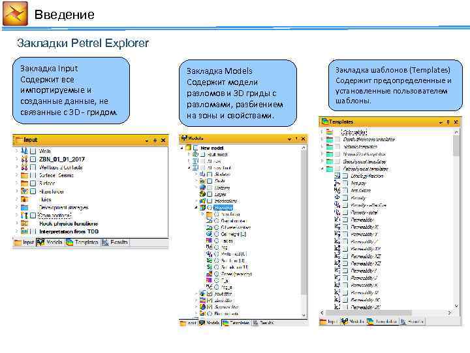The image size is (470, 353).
Task: Click the Segment filter icon
Action: (202, 307)
